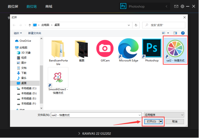Close the 打开 file dialog

[x=185, y=18]
